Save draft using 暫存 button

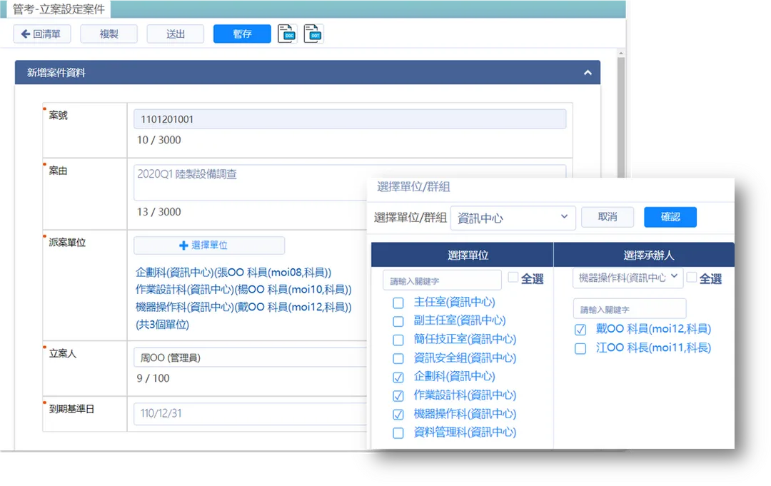tap(242, 34)
